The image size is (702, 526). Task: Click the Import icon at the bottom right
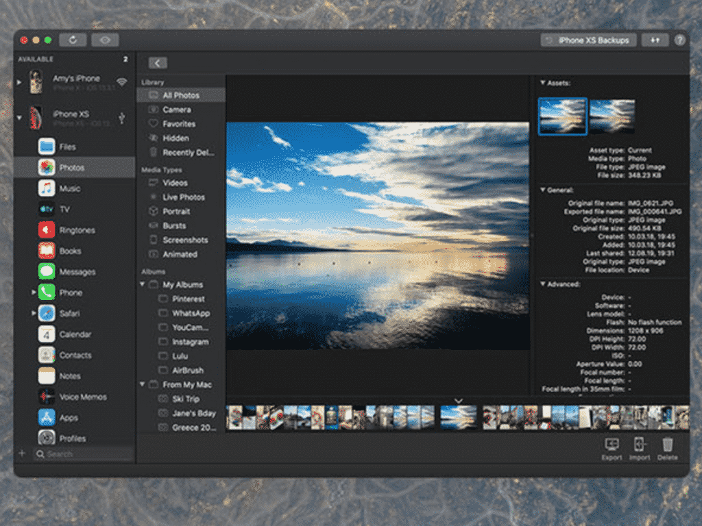coord(639,444)
